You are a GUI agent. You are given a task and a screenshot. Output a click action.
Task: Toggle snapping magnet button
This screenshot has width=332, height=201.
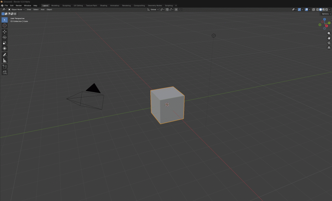coord(167,10)
